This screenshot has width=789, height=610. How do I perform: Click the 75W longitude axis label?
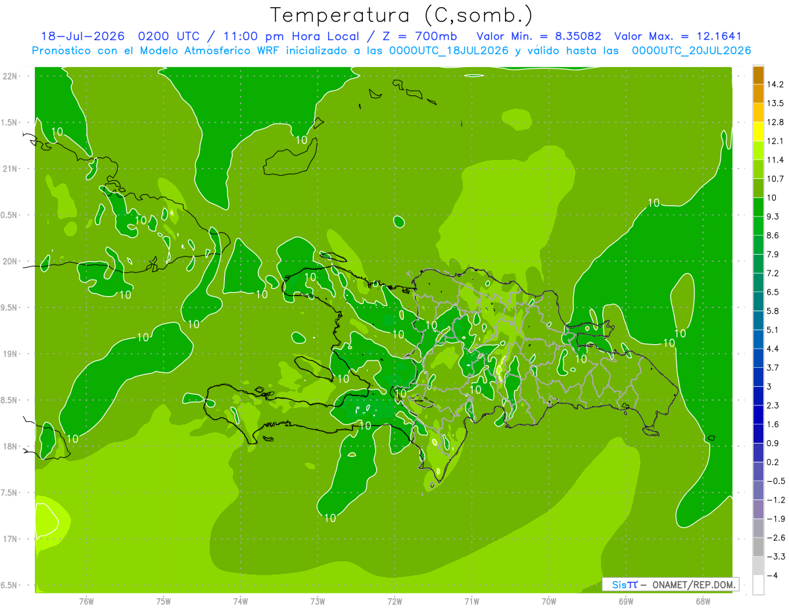pyautogui.click(x=164, y=600)
